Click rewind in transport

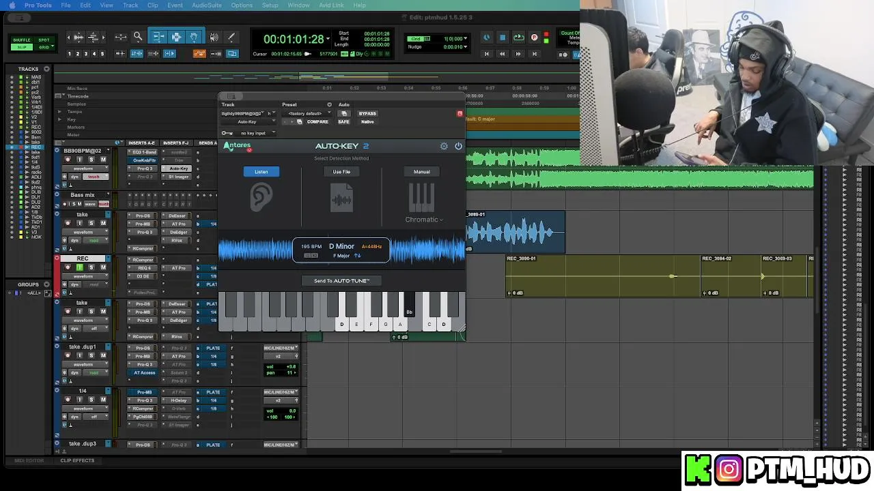(503, 53)
